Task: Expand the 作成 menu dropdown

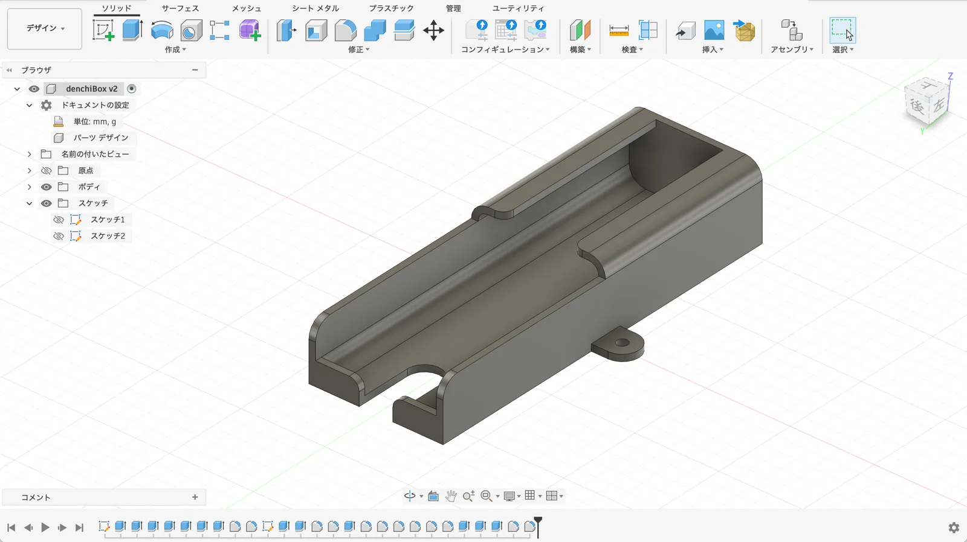Action: [175, 49]
